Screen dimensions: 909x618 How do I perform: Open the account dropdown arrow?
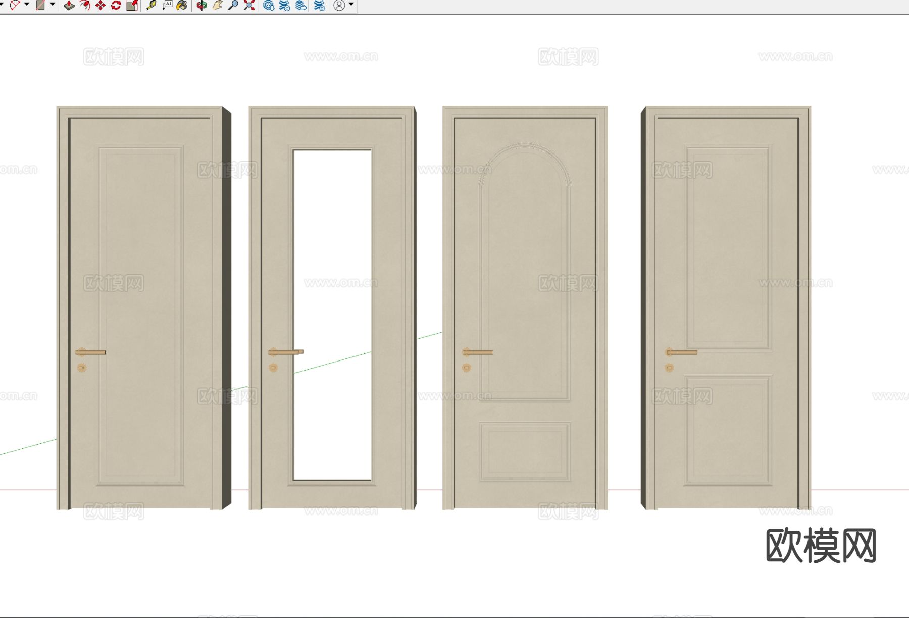pyautogui.click(x=351, y=5)
